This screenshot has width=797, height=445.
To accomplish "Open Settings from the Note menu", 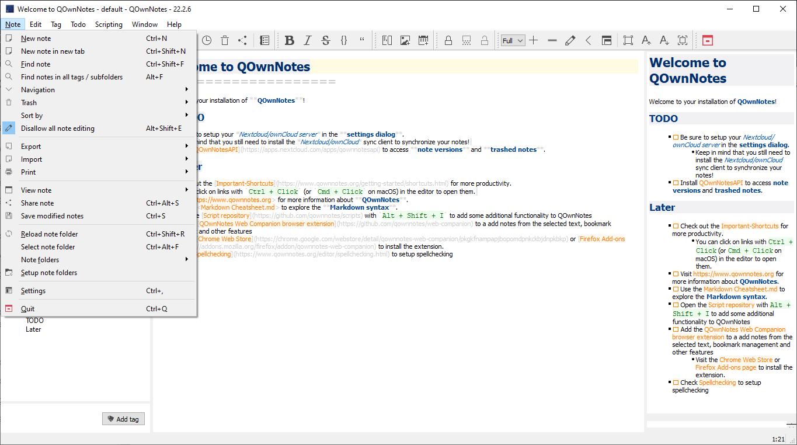I will pyautogui.click(x=99, y=291).
